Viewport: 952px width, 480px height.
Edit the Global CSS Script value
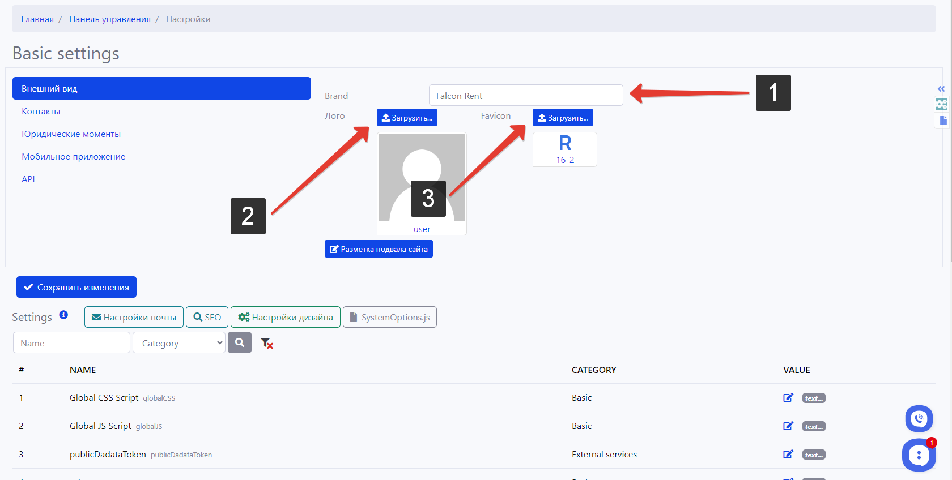788,398
